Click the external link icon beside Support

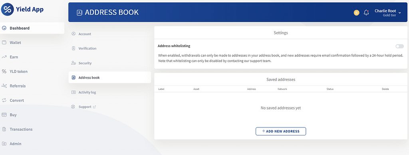[94, 107]
